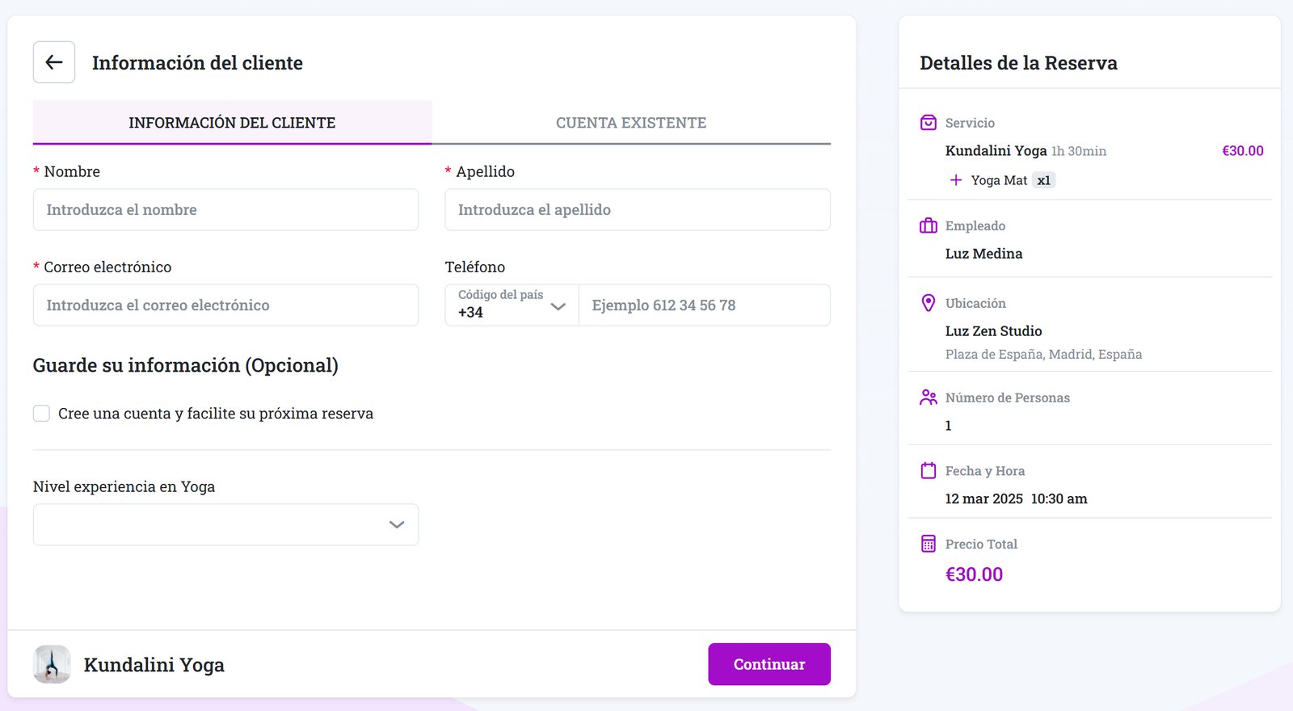Click the Ubicación map pin icon
Image resolution: width=1293 pixels, height=711 pixels.
tap(929, 303)
